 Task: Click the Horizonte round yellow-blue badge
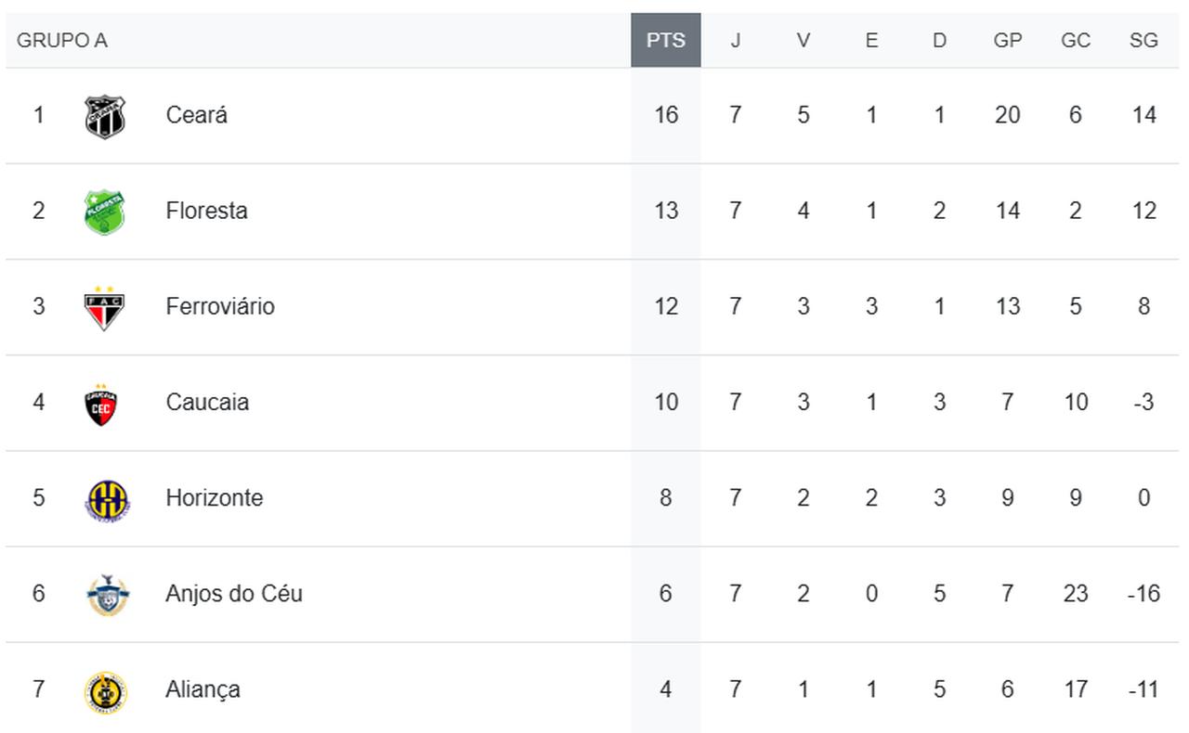click(107, 499)
